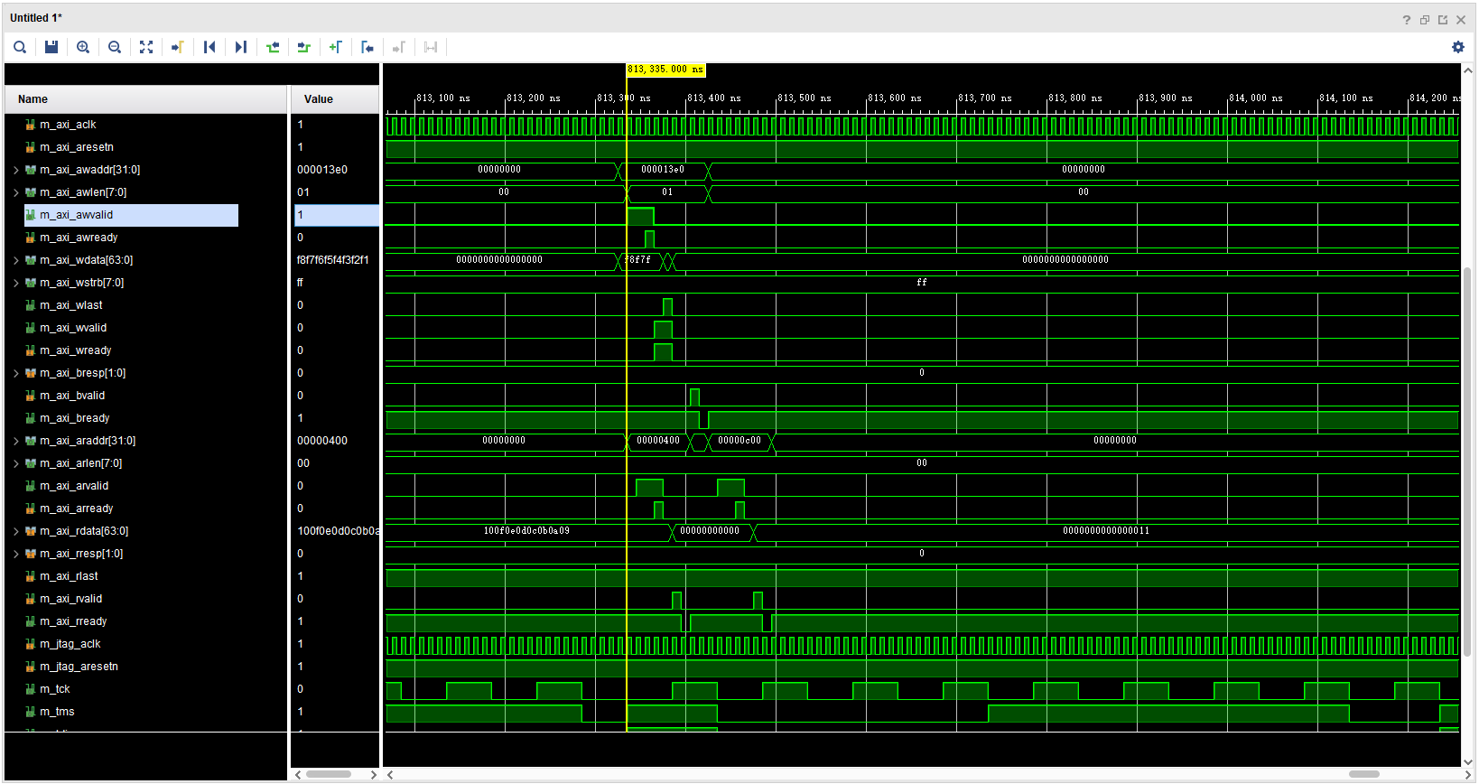
Task: Select the m_axi_bvalid signal
Action: [72, 396]
